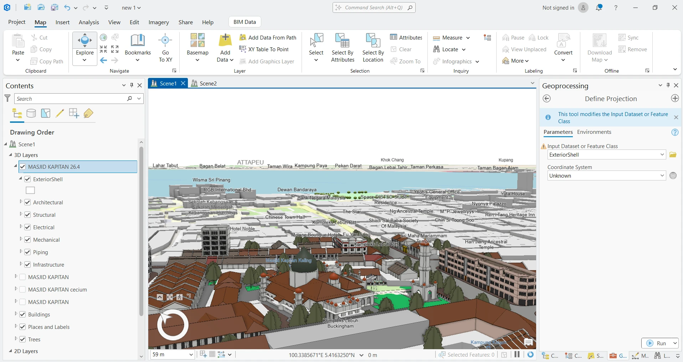Open Select By Attributes
This screenshot has height=362, width=683.
coord(343,48)
